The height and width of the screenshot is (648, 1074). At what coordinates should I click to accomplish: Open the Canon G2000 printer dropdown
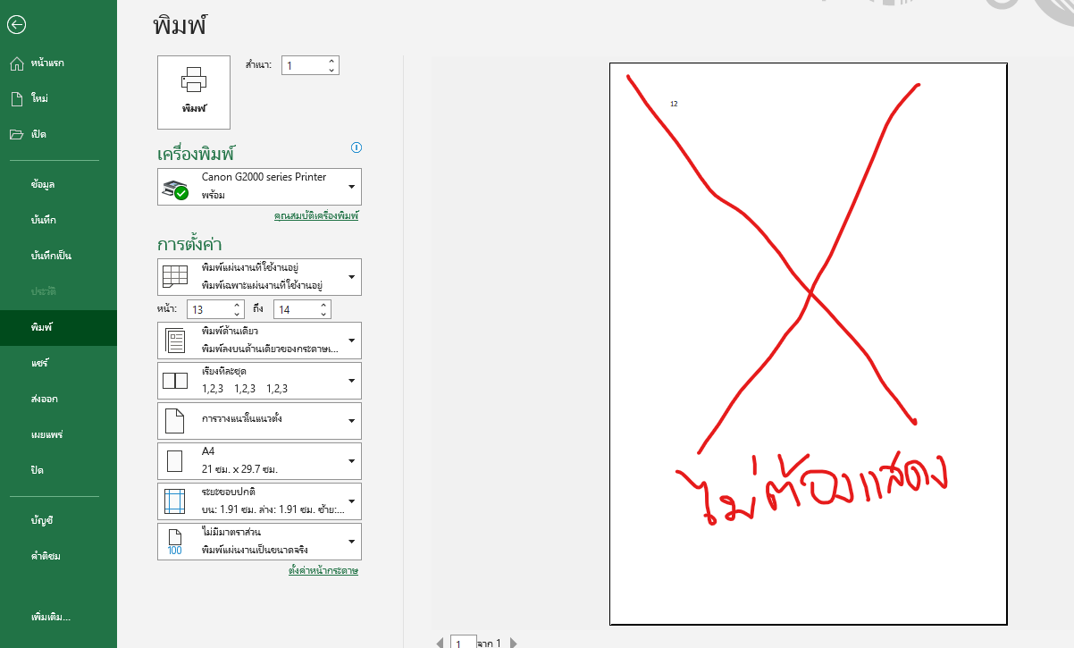pos(259,187)
